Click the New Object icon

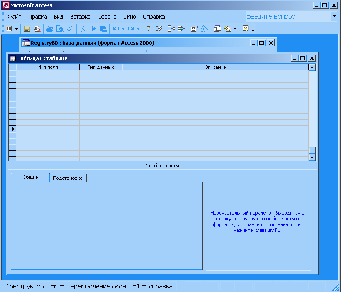tap(228, 29)
